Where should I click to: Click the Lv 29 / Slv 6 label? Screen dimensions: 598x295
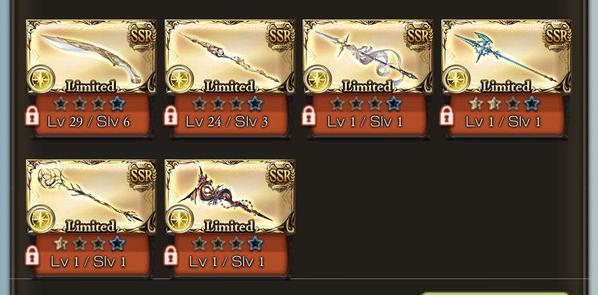89,122
